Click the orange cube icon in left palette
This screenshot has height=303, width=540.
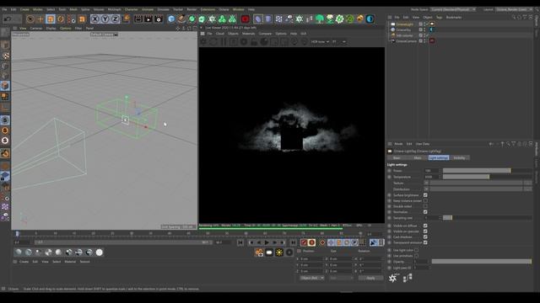click(5, 86)
